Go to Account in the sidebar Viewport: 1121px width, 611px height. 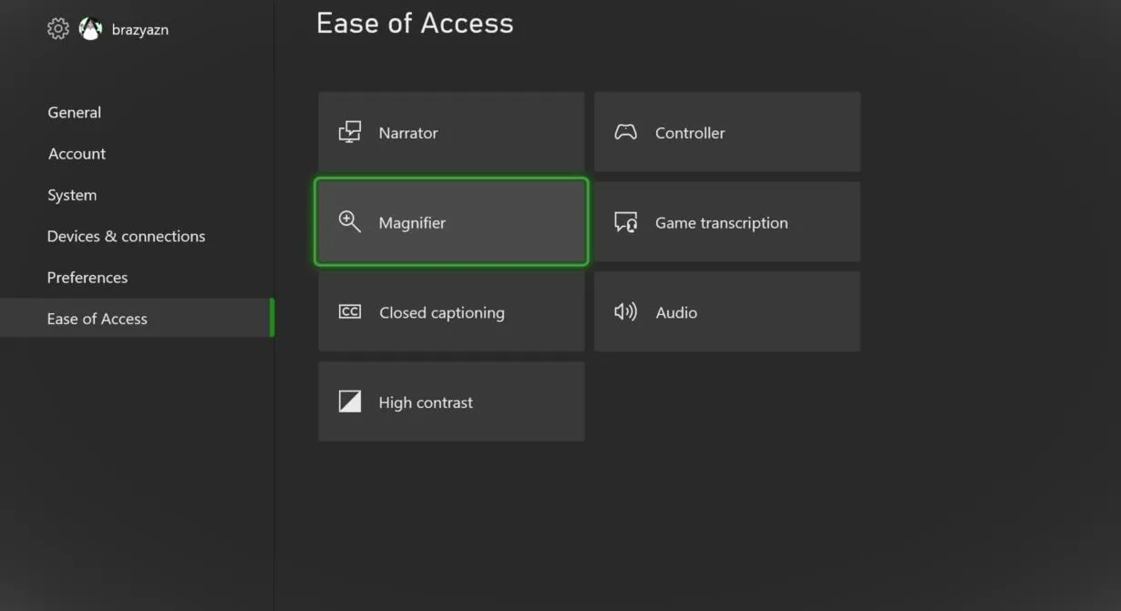point(77,154)
